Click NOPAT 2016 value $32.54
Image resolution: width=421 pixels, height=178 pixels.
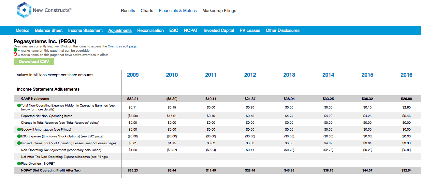[x=406, y=171]
